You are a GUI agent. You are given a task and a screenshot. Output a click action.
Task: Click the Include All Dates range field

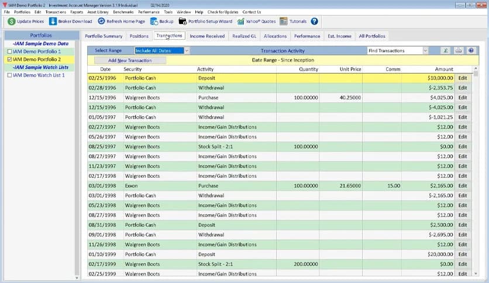click(x=159, y=50)
